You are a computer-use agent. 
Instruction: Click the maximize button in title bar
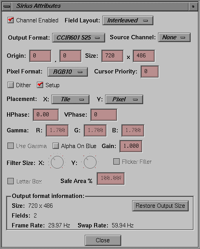(193, 6)
